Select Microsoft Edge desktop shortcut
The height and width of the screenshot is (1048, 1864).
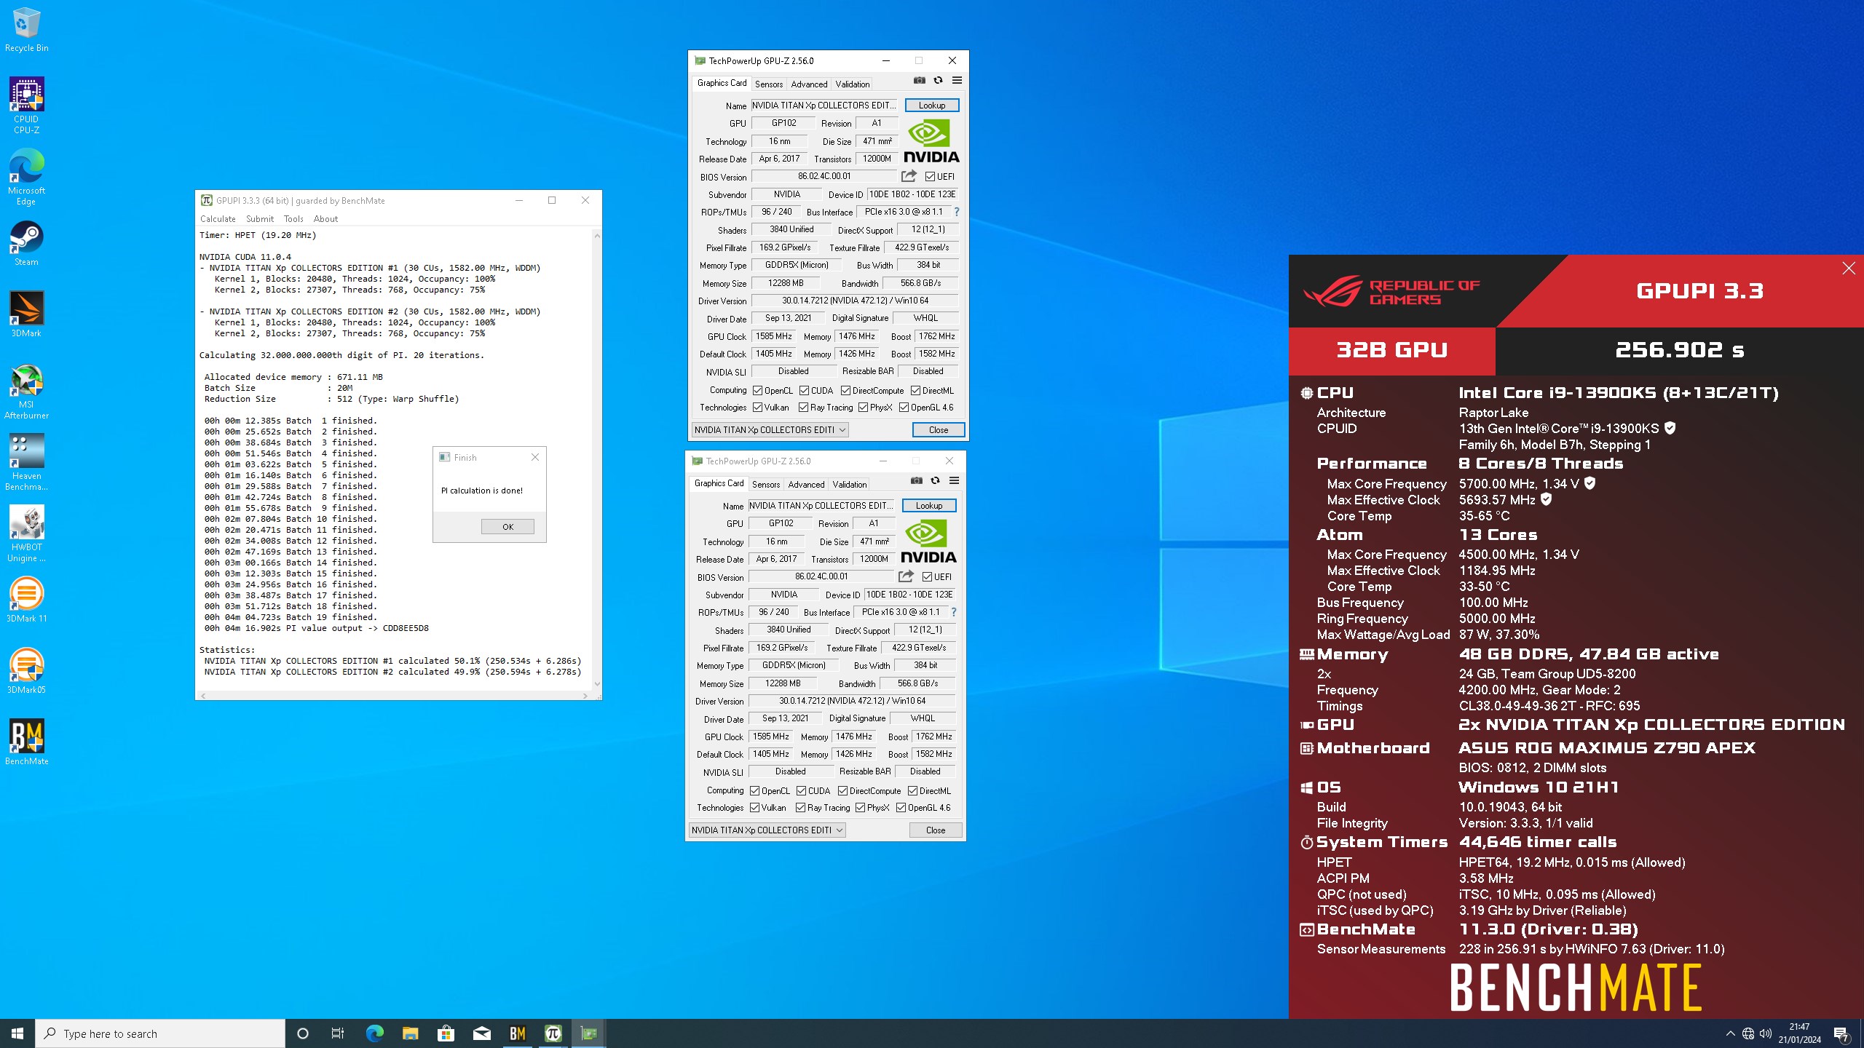pyautogui.click(x=26, y=177)
